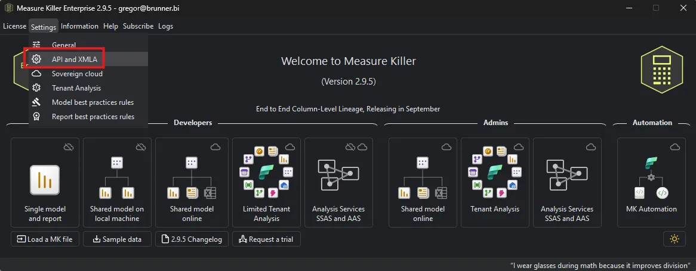Click offline cloud icon on Single model card
This screenshot has height=271, width=696.
tap(69, 147)
